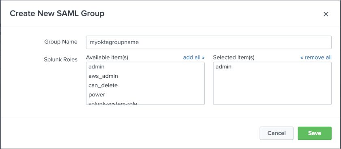The height and width of the screenshot is (149, 341).
Task: Add the aws_admin role from Available items
Action: click(103, 76)
